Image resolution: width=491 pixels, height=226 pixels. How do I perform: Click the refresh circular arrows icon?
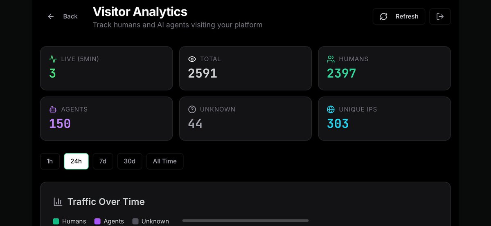click(383, 16)
